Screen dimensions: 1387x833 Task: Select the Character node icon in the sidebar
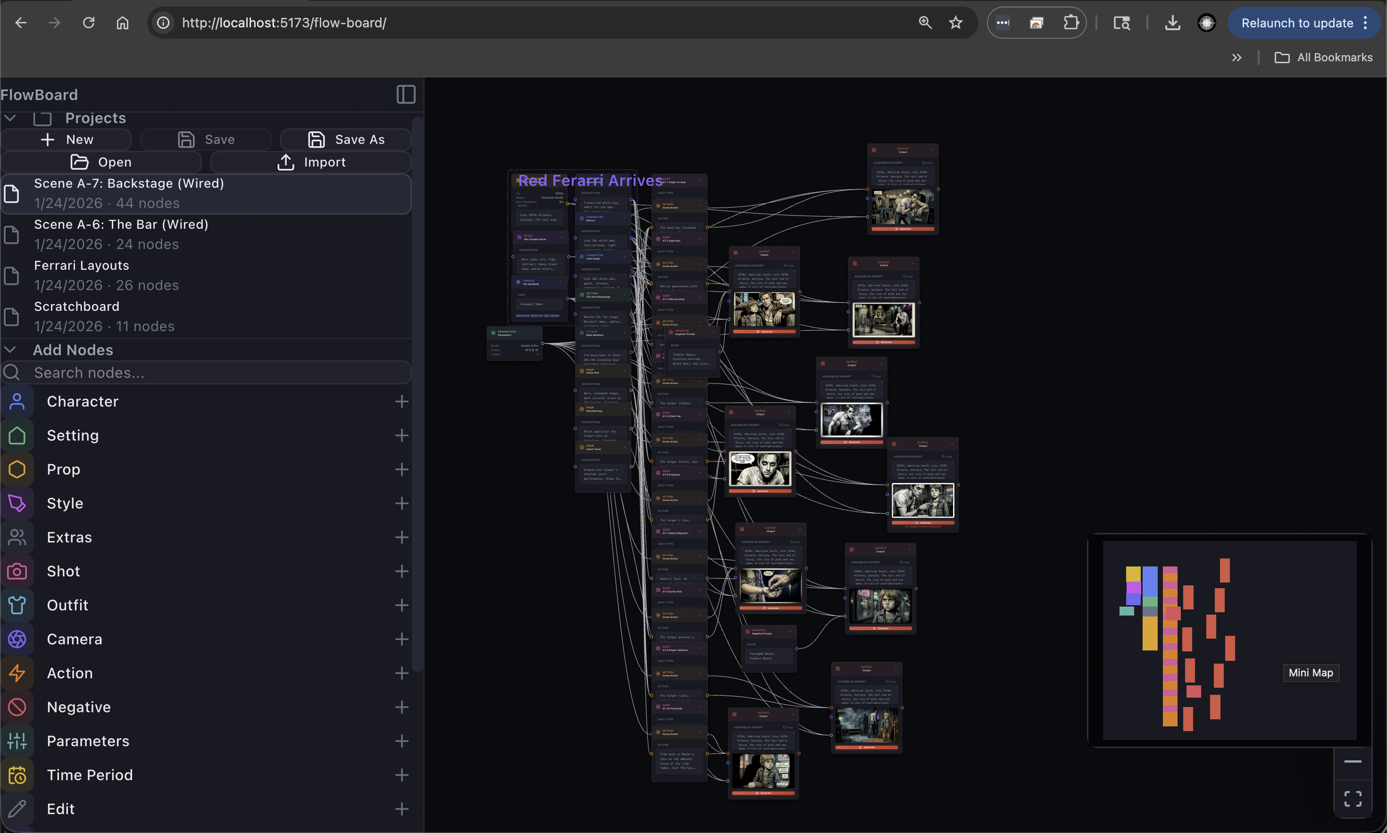pyautogui.click(x=17, y=401)
